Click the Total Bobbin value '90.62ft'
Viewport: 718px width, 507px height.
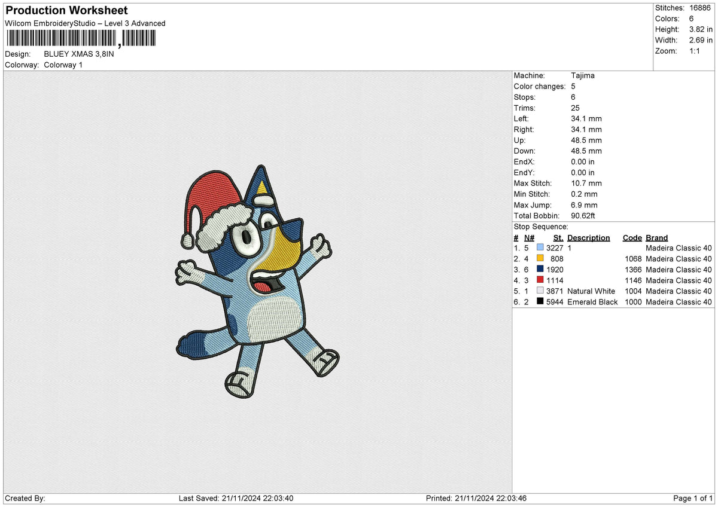click(x=583, y=215)
